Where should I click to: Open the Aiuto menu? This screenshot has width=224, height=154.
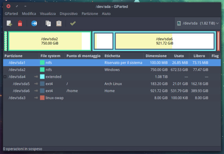pyautogui.click(x=106, y=14)
